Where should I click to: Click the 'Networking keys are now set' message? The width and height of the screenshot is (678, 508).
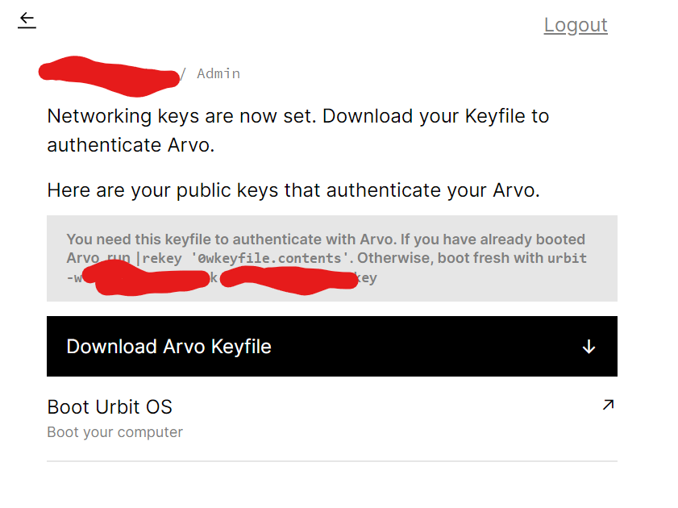coord(181,116)
